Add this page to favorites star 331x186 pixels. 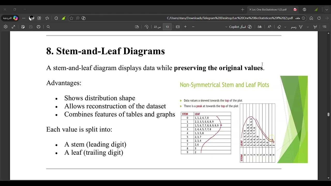[x=71, y=18]
